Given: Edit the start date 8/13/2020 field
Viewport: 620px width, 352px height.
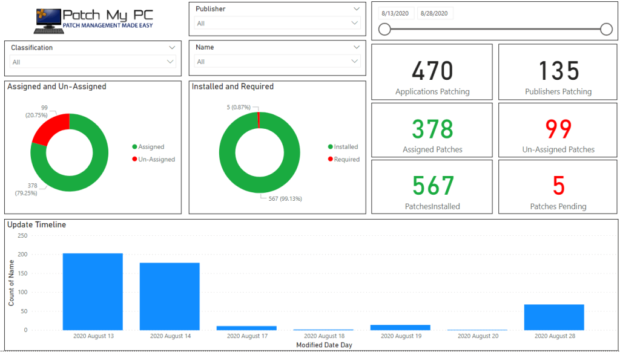Looking at the screenshot, I should tap(396, 13).
